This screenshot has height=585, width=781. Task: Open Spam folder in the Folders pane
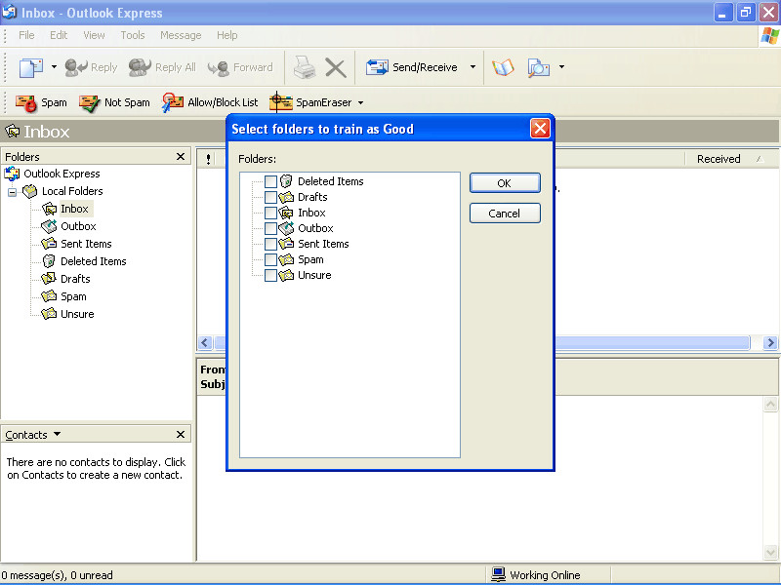73,296
